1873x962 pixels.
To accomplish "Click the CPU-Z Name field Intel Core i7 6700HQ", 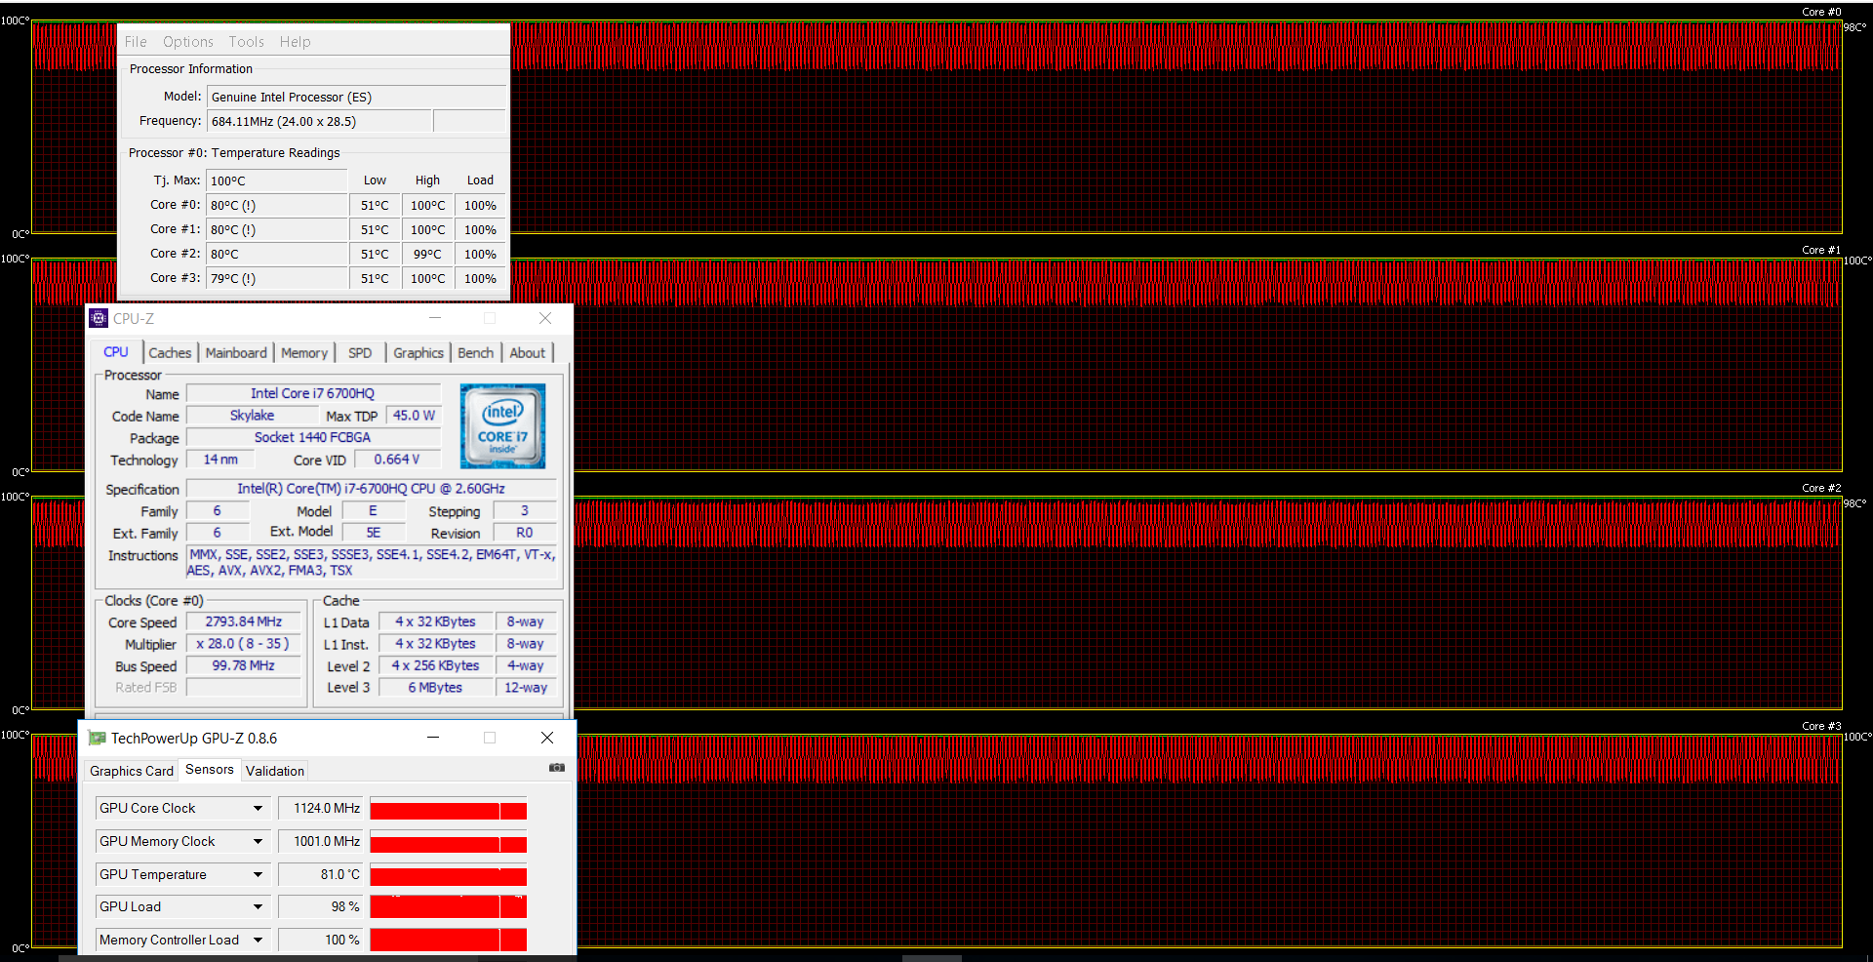I will click(x=313, y=393).
